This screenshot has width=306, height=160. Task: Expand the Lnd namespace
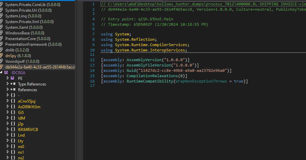[x=8, y=135]
